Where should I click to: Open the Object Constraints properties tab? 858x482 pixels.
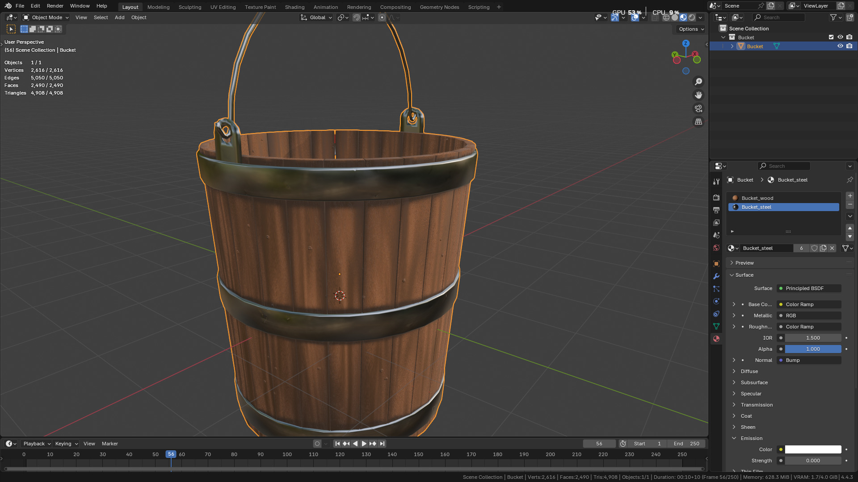click(x=716, y=314)
